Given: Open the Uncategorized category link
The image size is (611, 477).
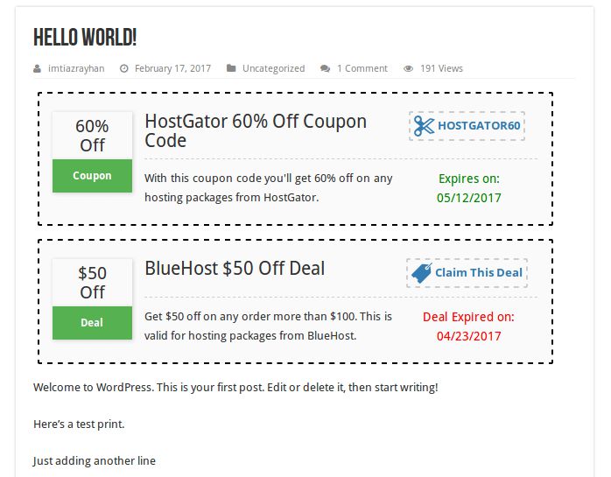Looking at the screenshot, I should click(273, 68).
